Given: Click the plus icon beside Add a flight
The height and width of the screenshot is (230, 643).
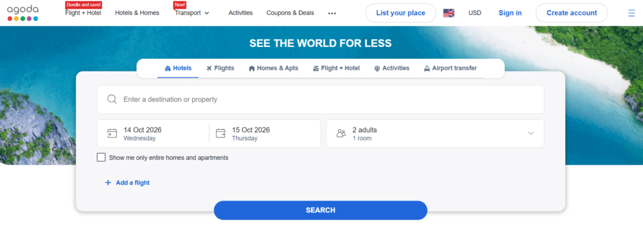Looking at the screenshot, I should (x=108, y=183).
